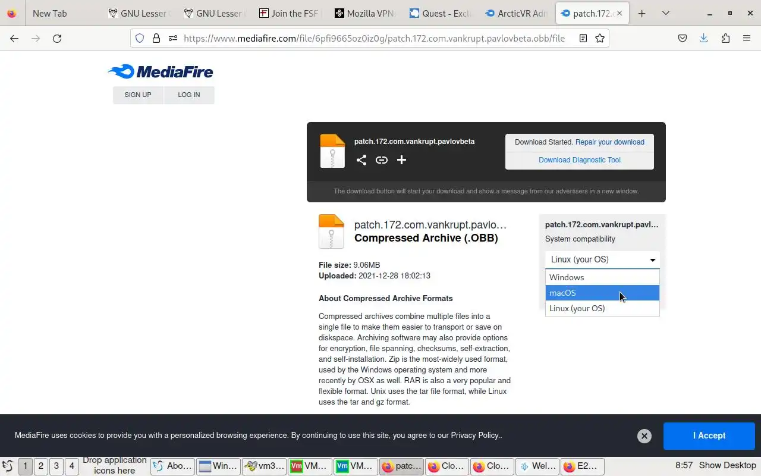Viewport: 761px width, 476px height.
Task: Collapse the System compatibility dropdown
Action: point(602,259)
